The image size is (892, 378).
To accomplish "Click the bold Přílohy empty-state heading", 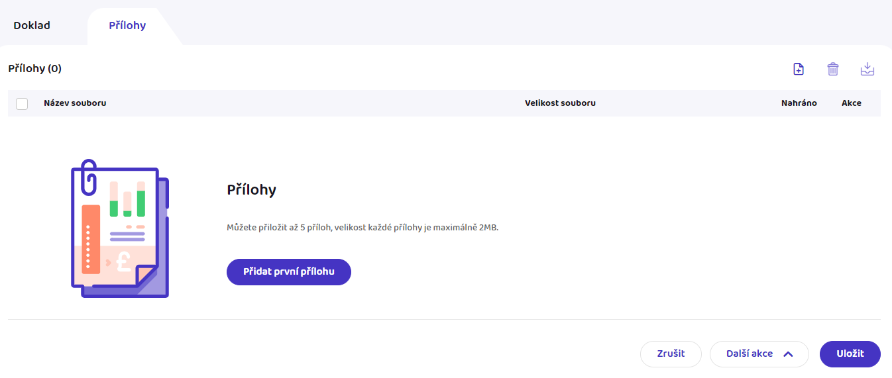I will pos(251,190).
